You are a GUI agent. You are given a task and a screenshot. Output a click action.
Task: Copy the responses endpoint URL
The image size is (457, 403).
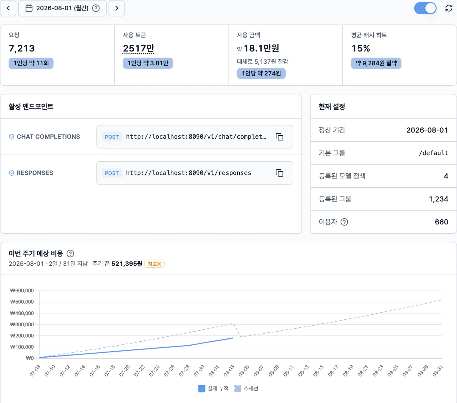(279, 173)
